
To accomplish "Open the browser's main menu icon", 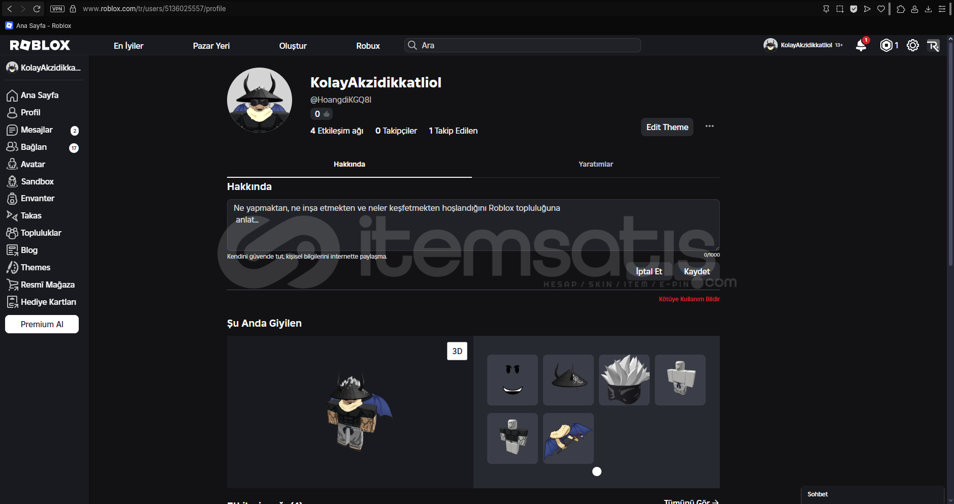I will point(942,9).
